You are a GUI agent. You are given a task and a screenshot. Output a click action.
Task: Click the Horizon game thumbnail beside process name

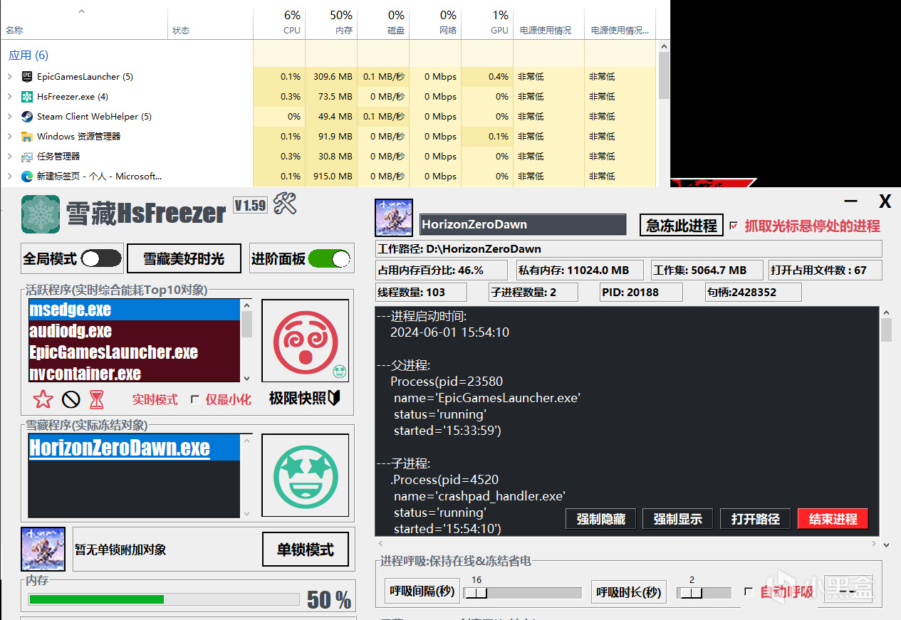coord(394,218)
